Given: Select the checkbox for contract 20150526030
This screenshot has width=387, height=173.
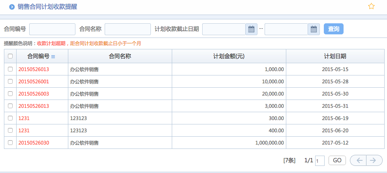Looking at the screenshot, I should tap(10, 143).
